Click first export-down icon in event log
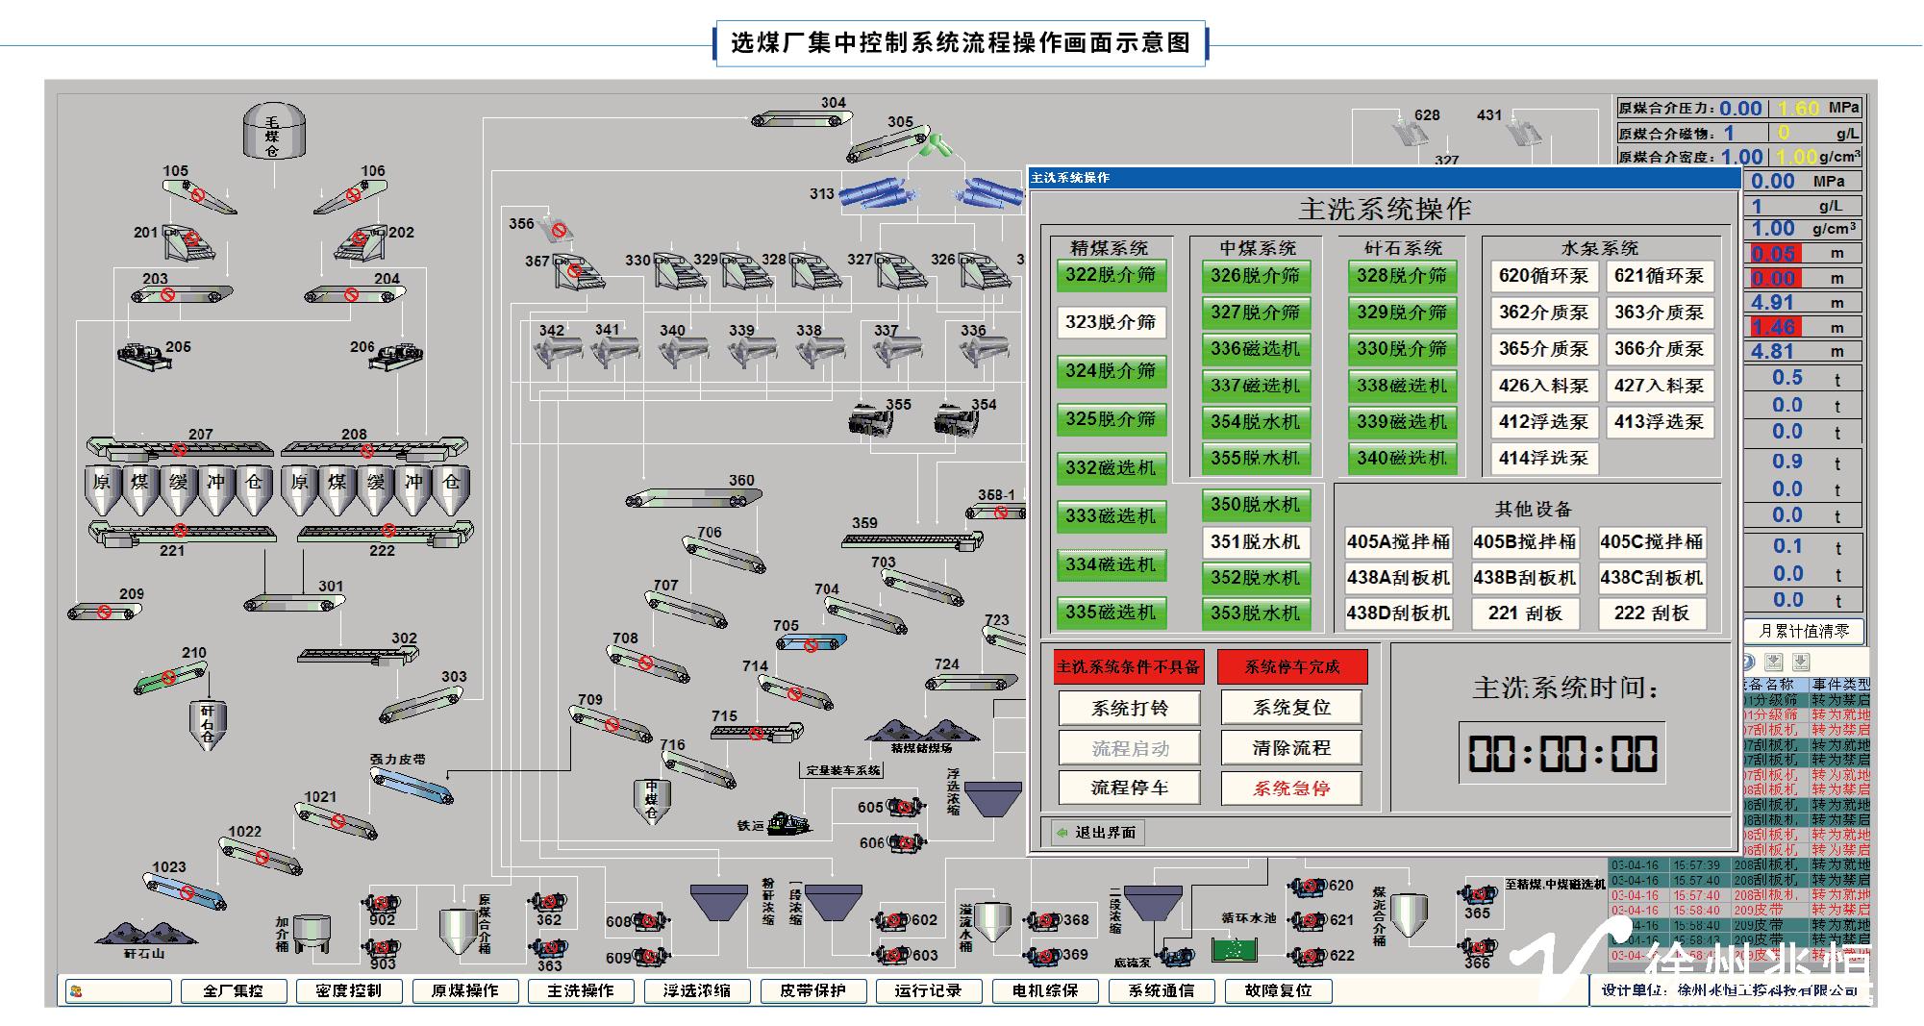Image resolution: width=1924 pixels, height=1026 pixels. 1775,662
